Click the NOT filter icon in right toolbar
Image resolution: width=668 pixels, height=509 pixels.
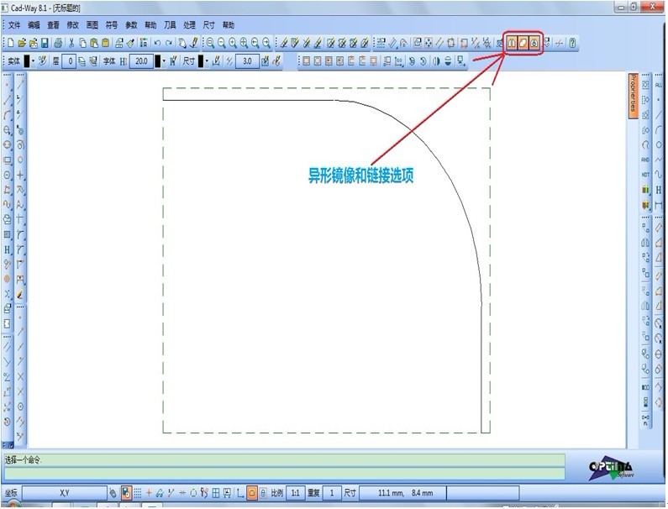pyautogui.click(x=645, y=175)
